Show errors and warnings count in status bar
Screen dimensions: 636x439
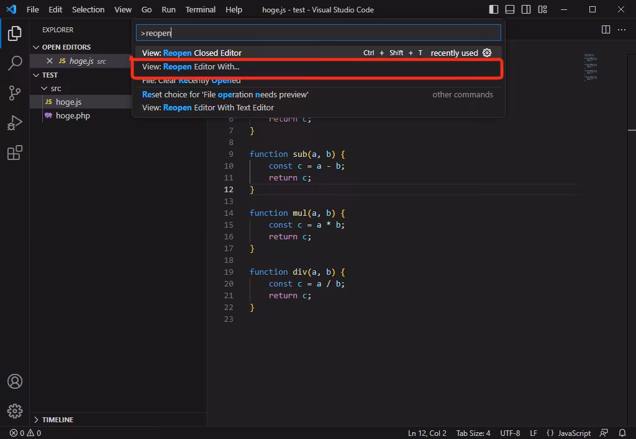[x=25, y=433]
